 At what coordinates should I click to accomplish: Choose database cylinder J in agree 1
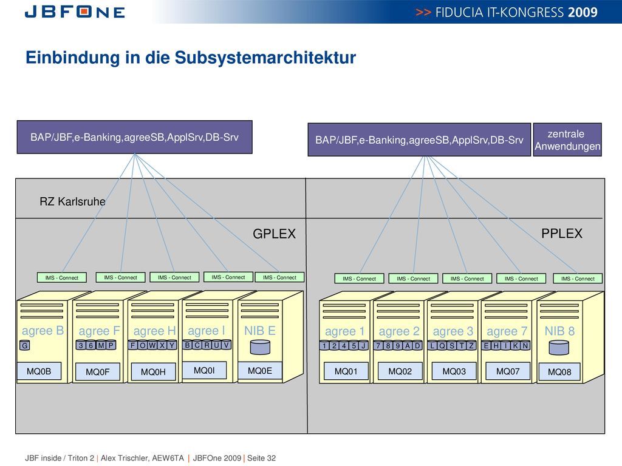(x=363, y=345)
